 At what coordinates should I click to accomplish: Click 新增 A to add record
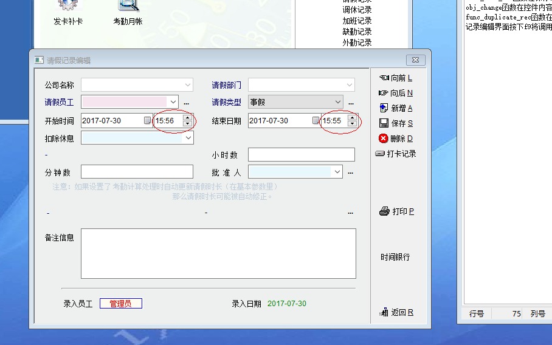coord(396,108)
